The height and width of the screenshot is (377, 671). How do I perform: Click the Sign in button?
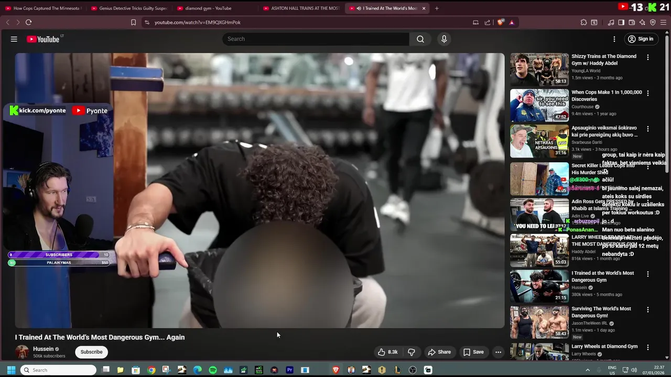click(x=641, y=39)
